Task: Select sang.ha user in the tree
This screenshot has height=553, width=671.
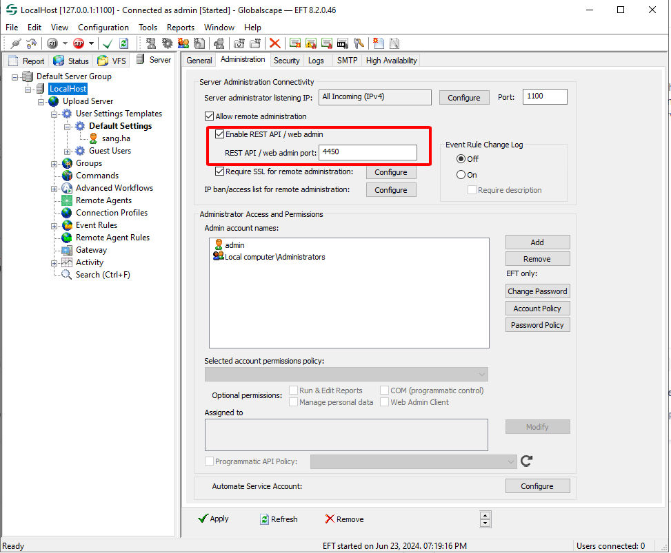Action: [116, 138]
